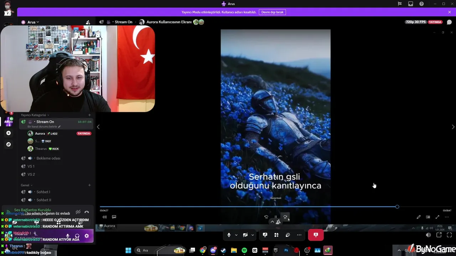The image size is (456, 256).
Task: Open the help question mark icon
Action: [421, 4]
